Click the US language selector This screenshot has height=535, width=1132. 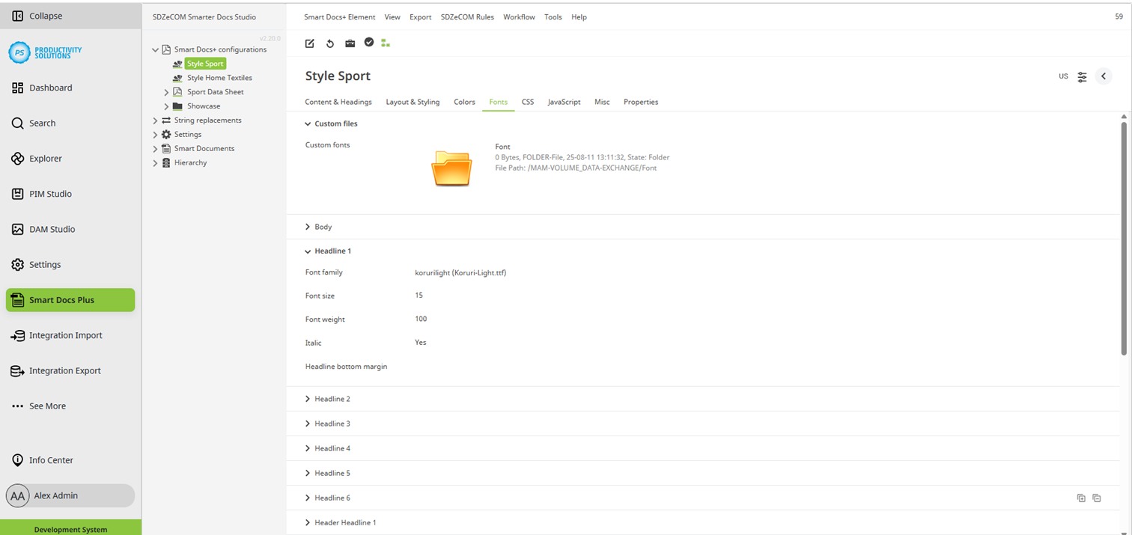(1063, 76)
